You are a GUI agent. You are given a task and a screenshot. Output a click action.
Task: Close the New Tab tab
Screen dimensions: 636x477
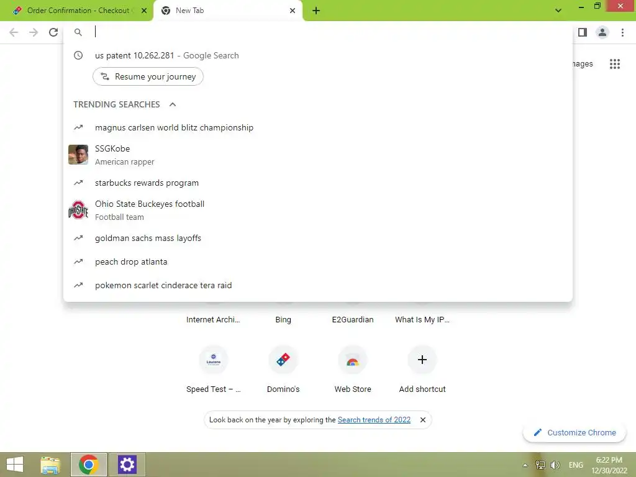[293, 11]
